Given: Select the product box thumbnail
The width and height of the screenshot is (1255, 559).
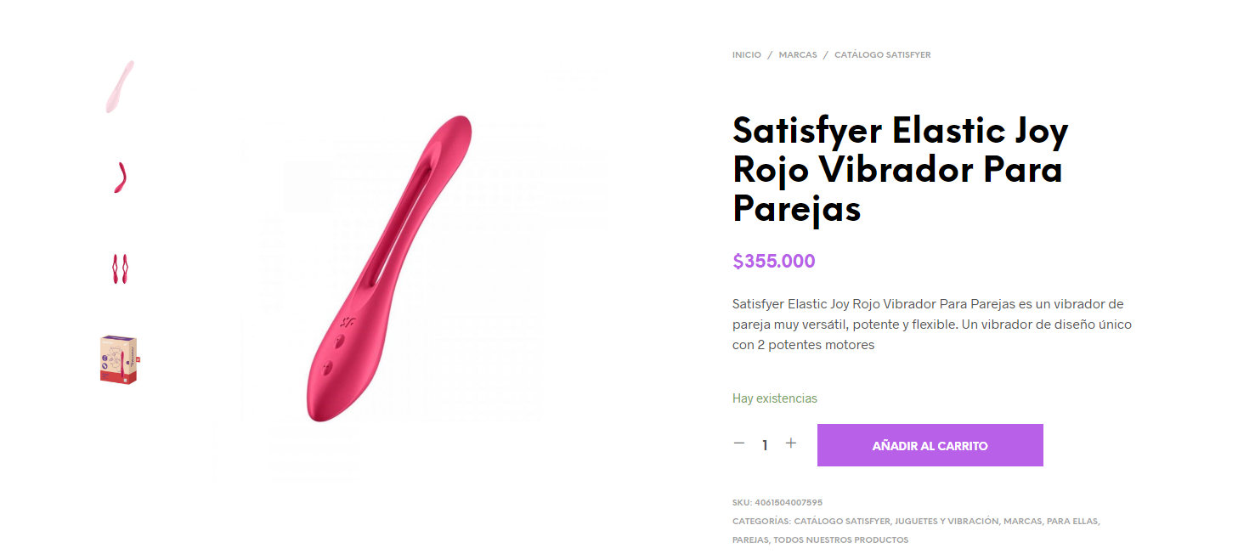Looking at the screenshot, I should pos(119,359).
